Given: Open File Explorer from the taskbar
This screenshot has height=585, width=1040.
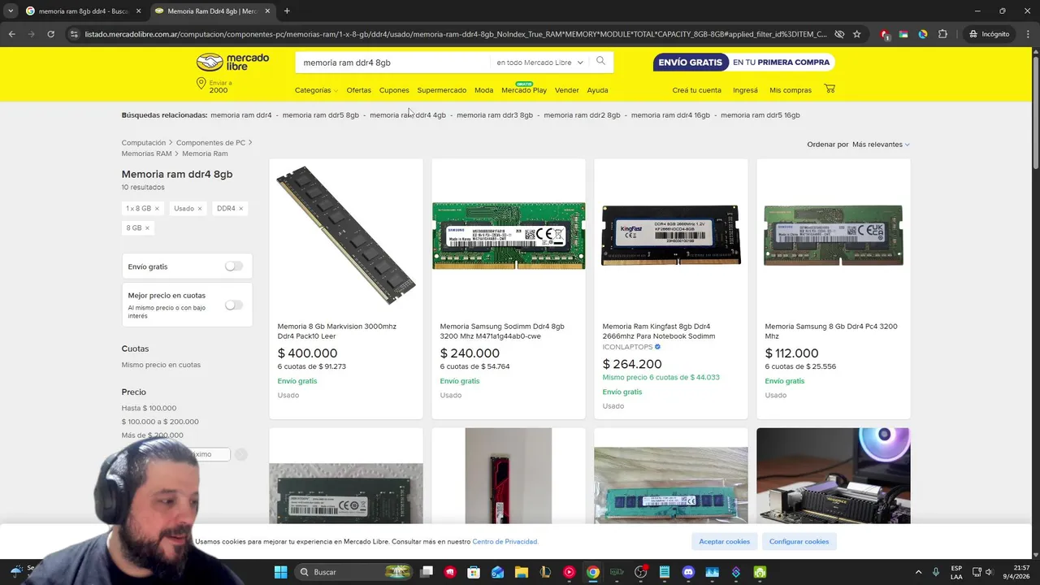Looking at the screenshot, I should (522, 572).
